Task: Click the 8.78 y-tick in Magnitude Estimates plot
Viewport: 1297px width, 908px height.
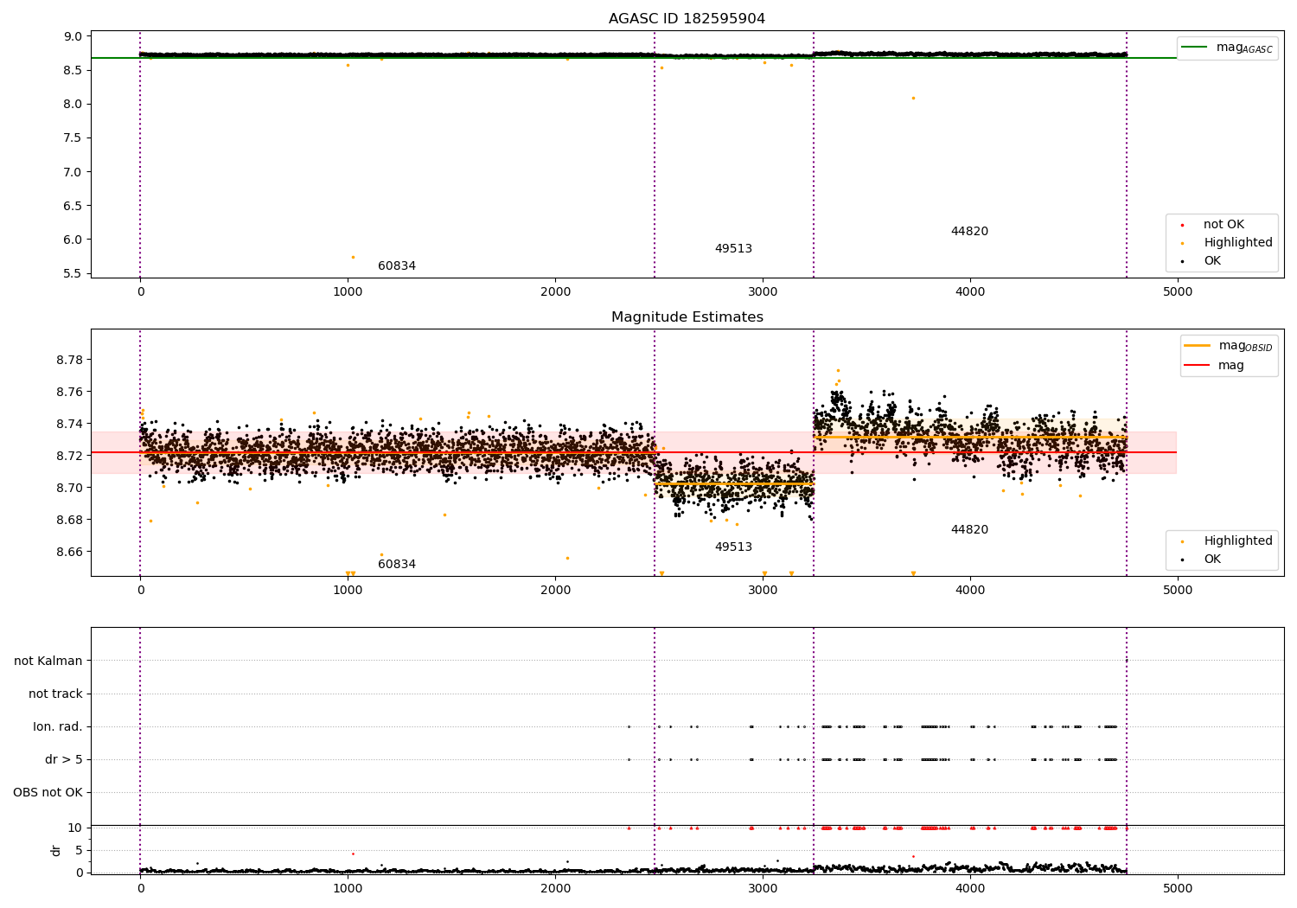Action: tap(70, 361)
